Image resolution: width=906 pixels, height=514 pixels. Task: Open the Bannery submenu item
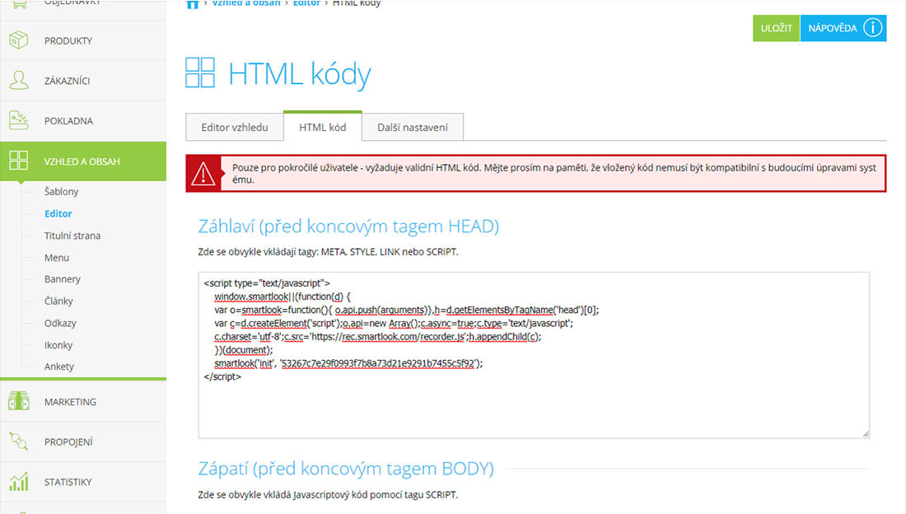pyautogui.click(x=63, y=278)
